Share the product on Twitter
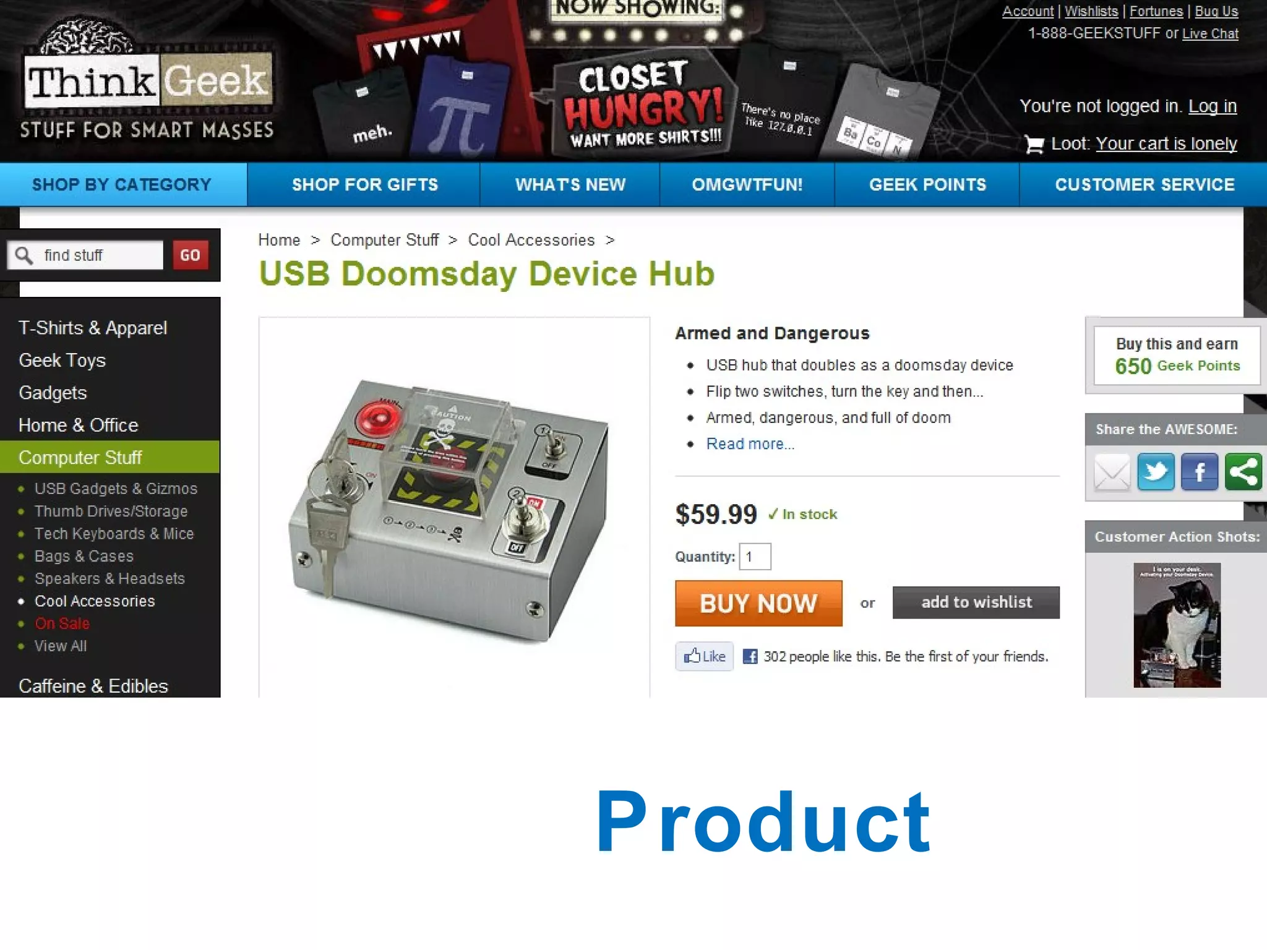 point(1156,472)
